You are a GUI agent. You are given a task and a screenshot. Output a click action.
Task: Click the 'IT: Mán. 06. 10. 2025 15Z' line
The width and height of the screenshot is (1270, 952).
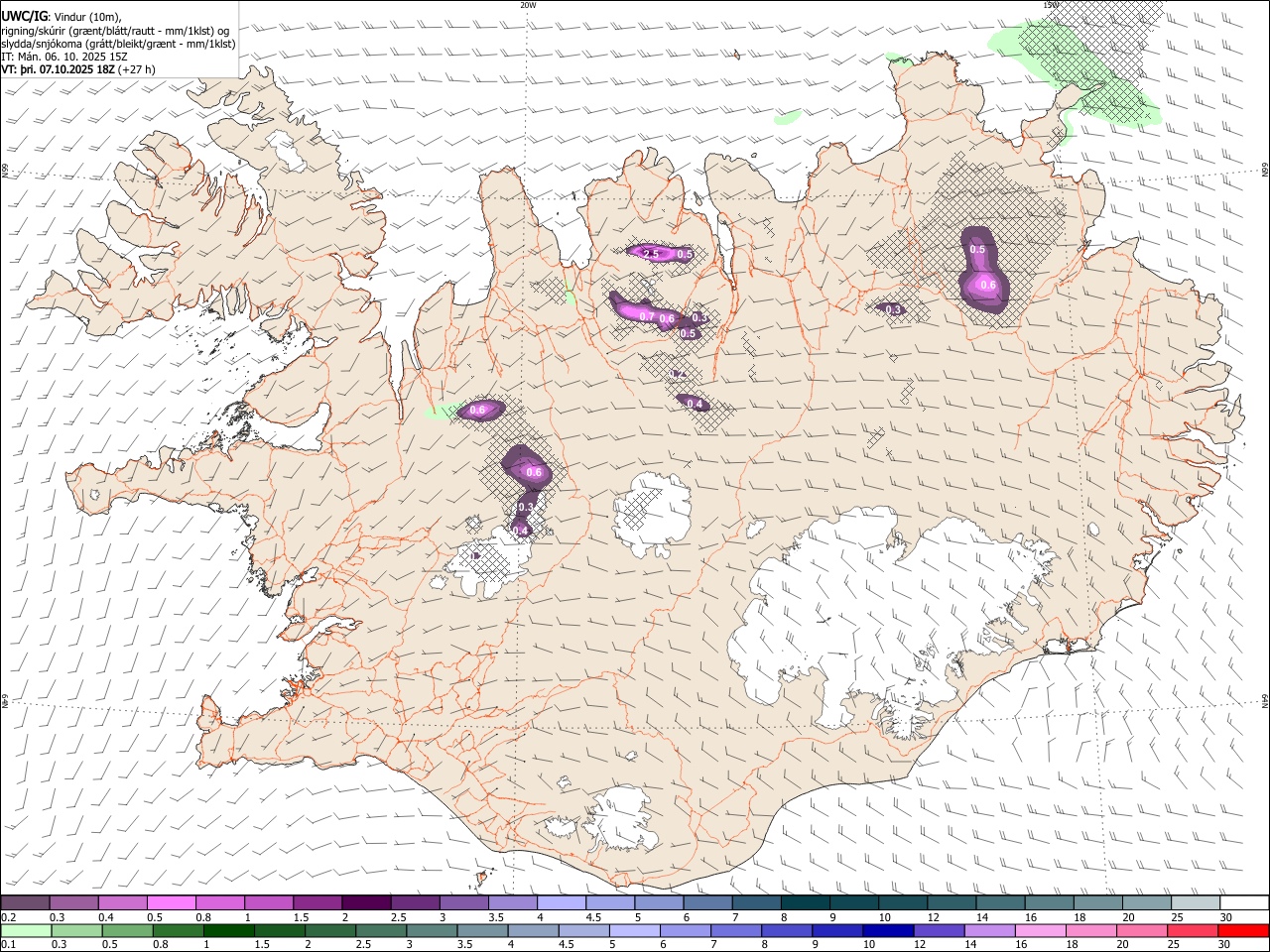[x=64, y=57]
